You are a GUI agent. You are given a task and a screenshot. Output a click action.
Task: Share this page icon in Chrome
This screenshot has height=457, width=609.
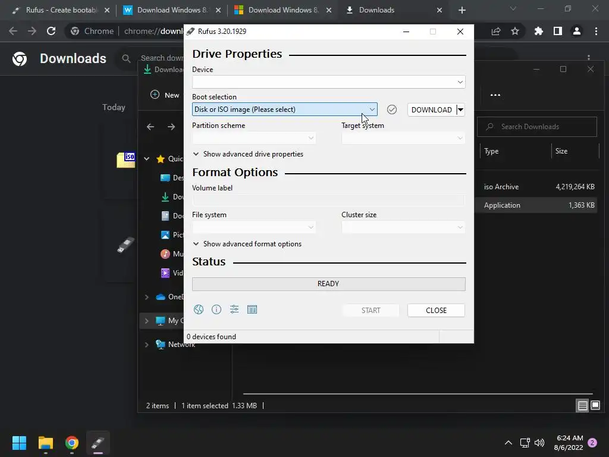[x=496, y=31]
